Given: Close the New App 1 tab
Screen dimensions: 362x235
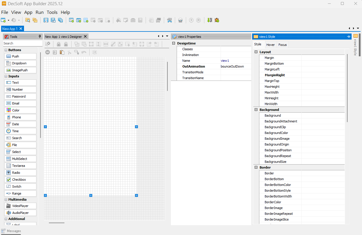Looking at the screenshot, I should tap(21, 29).
